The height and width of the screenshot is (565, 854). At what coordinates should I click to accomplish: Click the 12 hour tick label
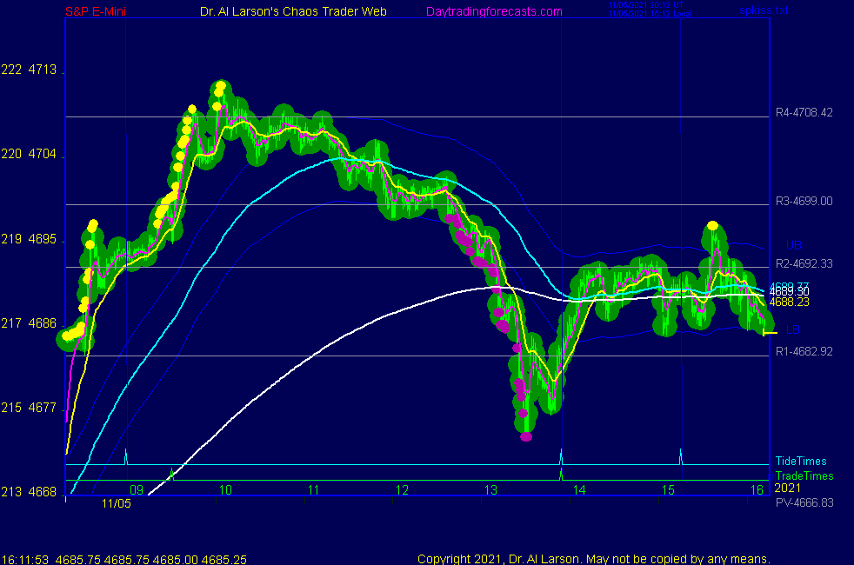tap(402, 490)
